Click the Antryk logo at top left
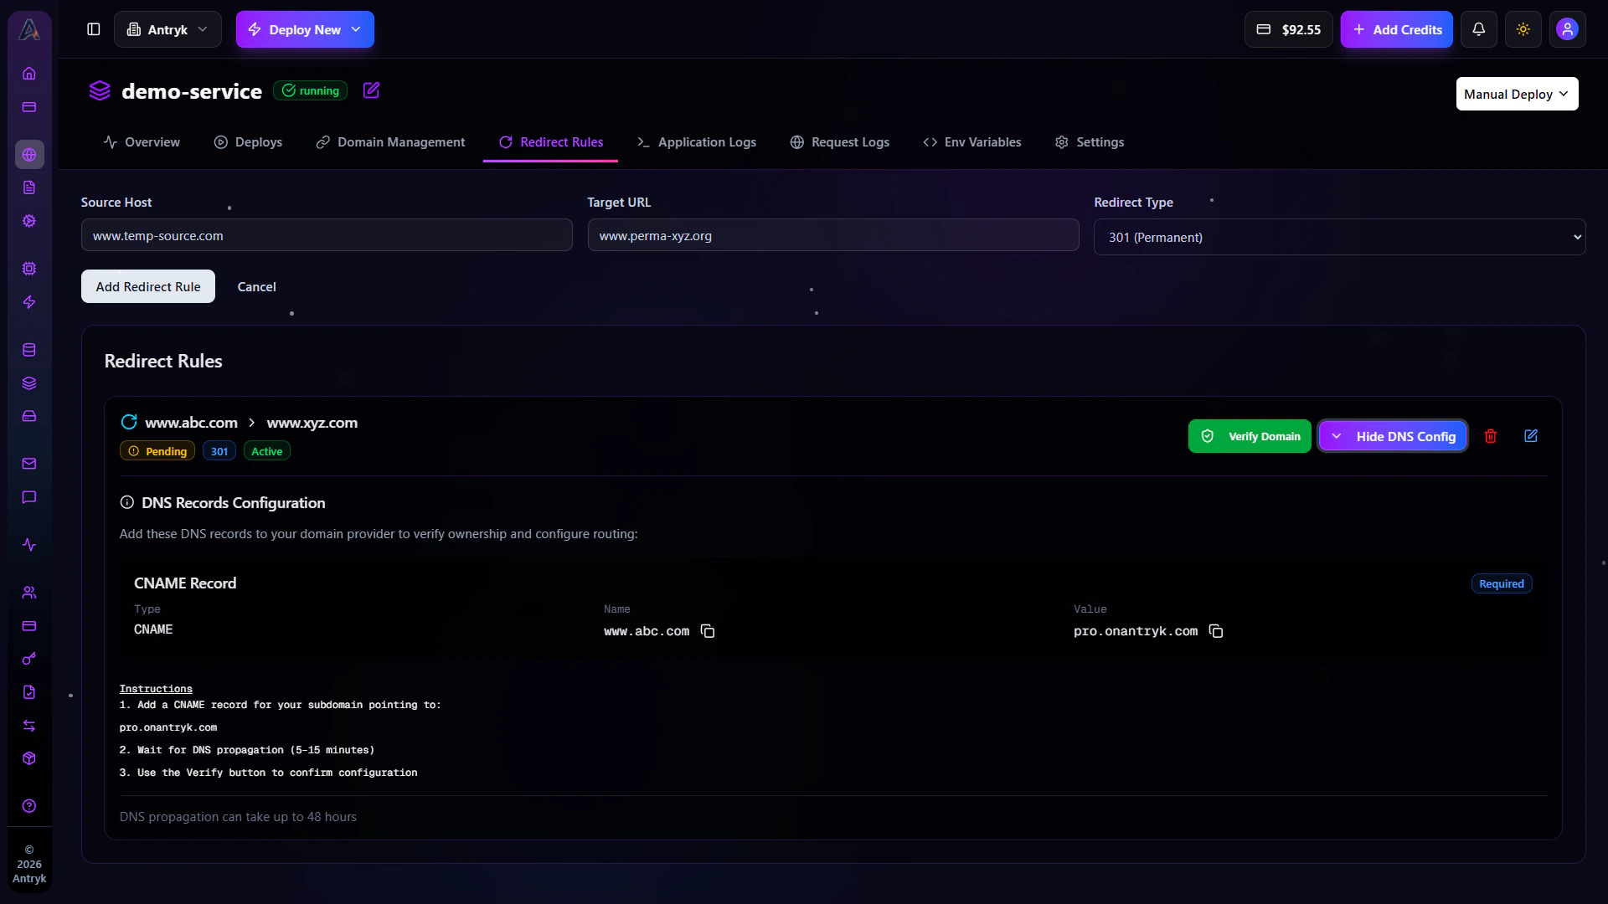The height and width of the screenshot is (904, 1608). [x=29, y=29]
